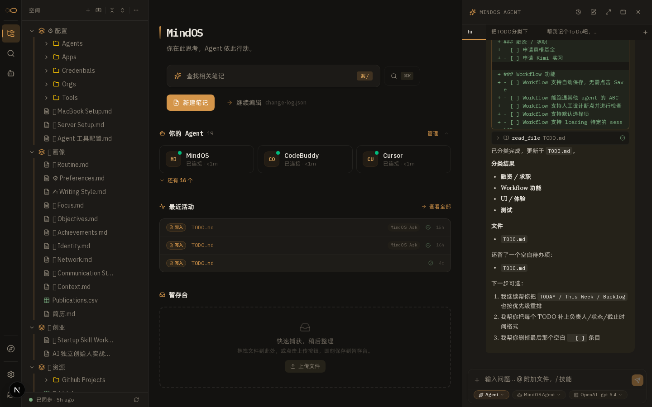Screen dimensions: 652x407
Task: Click the send message arrow button
Action: 638,380
